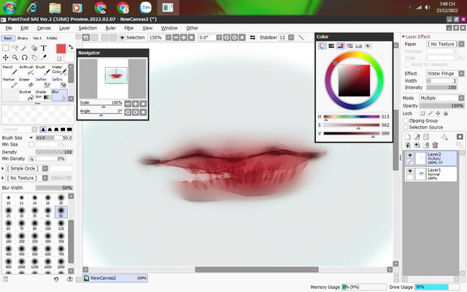This screenshot has height=292, width=467.
Task: Select the Marker tool
Action: 8,83
